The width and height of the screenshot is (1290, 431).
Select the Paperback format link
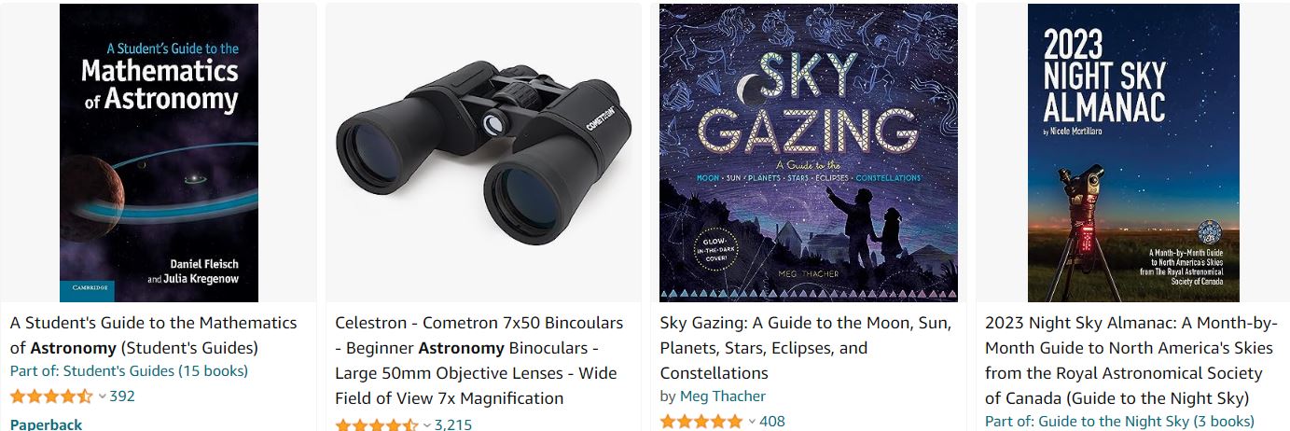click(x=46, y=424)
